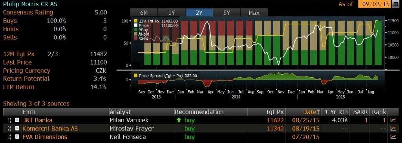This screenshot has height=143, width=402.
Task: Open the document icon for EVA Dimensions
Action: 17,137
